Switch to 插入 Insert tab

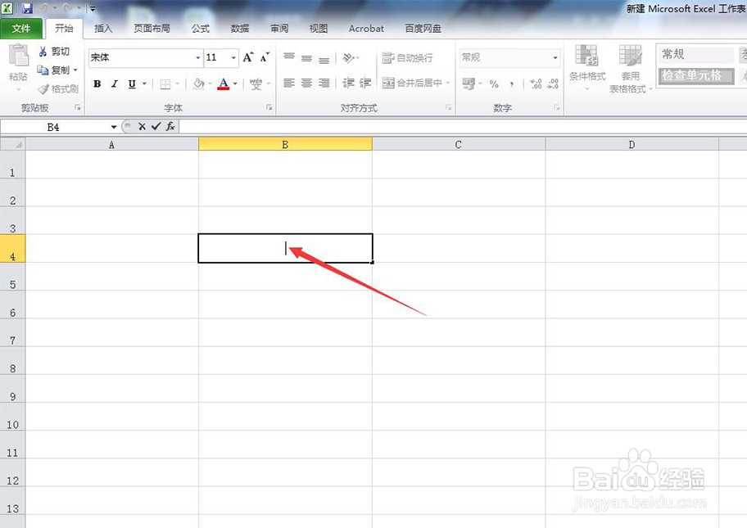coord(103,29)
